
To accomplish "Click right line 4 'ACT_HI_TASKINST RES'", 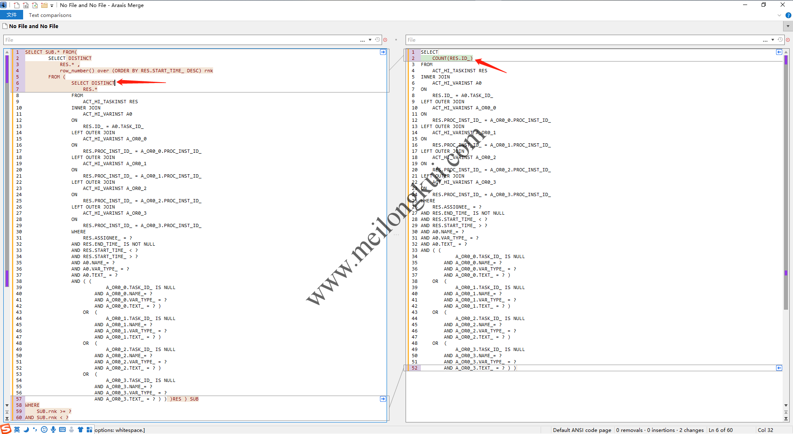I will pos(460,71).
